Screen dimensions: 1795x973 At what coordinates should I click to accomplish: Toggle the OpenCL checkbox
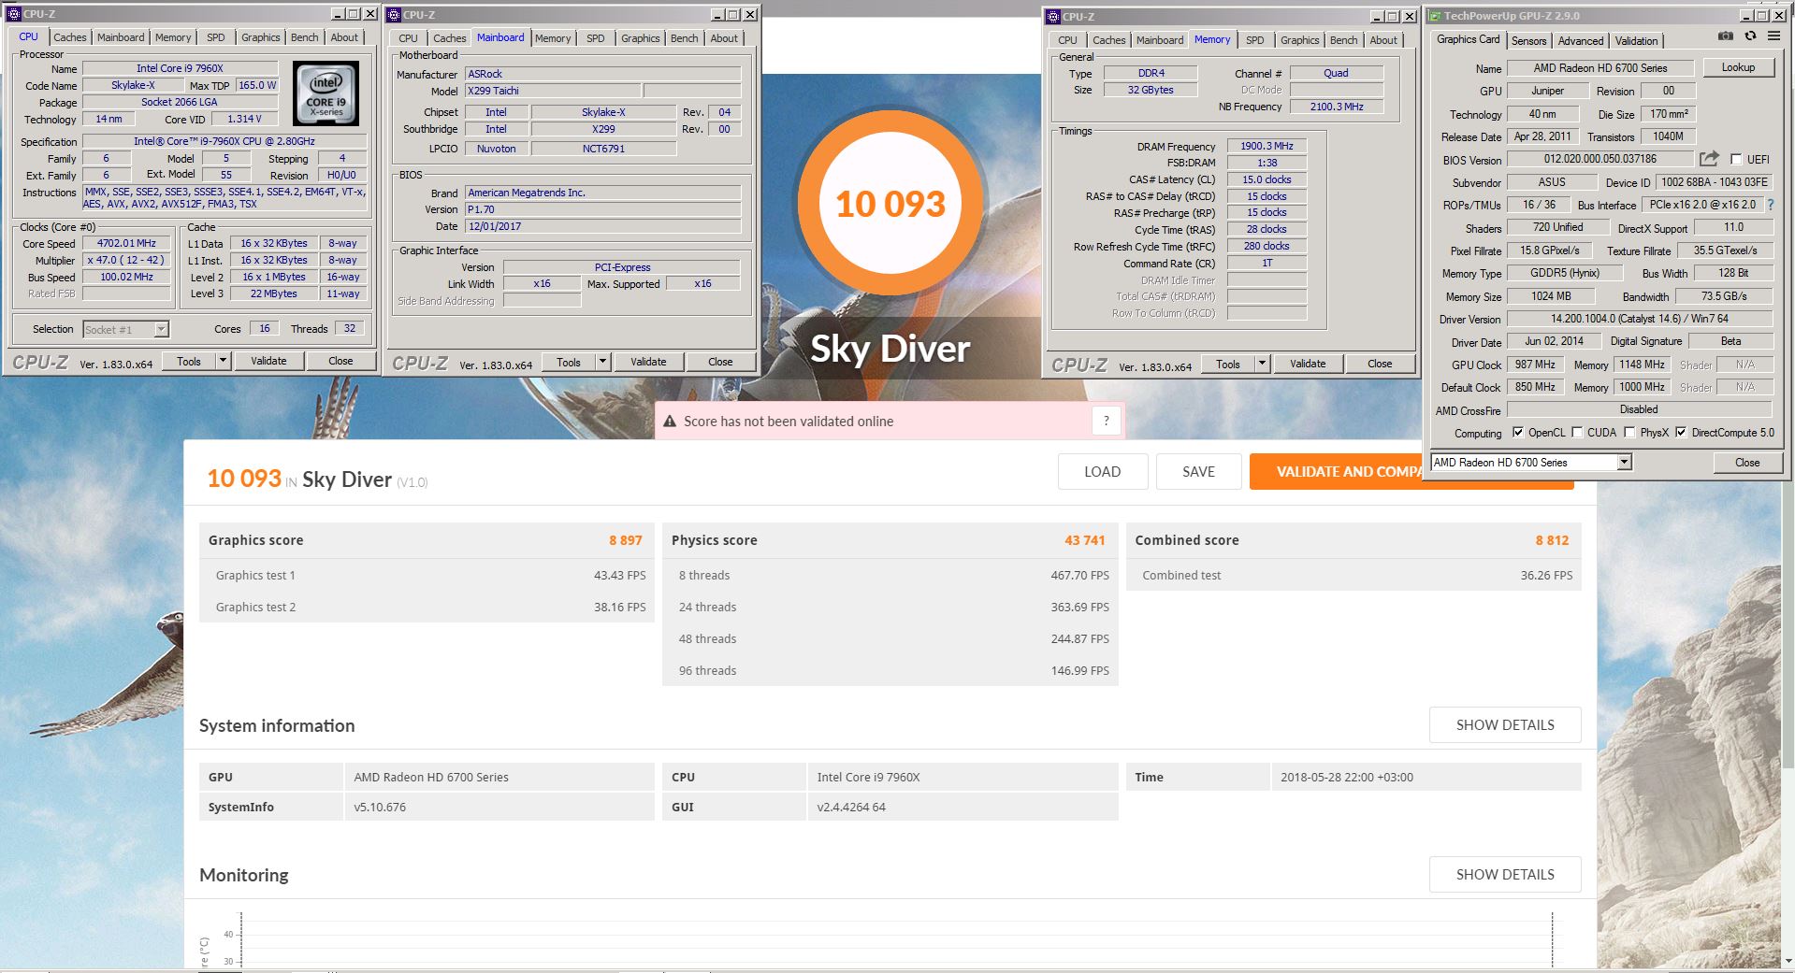point(1517,433)
